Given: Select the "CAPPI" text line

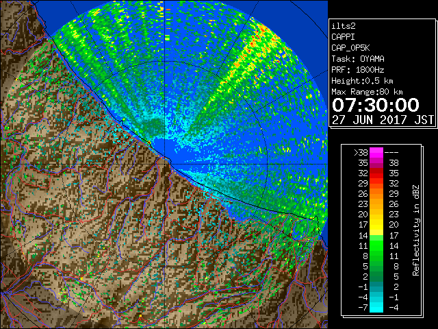Looking at the screenshot, I should tap(343, 37).
